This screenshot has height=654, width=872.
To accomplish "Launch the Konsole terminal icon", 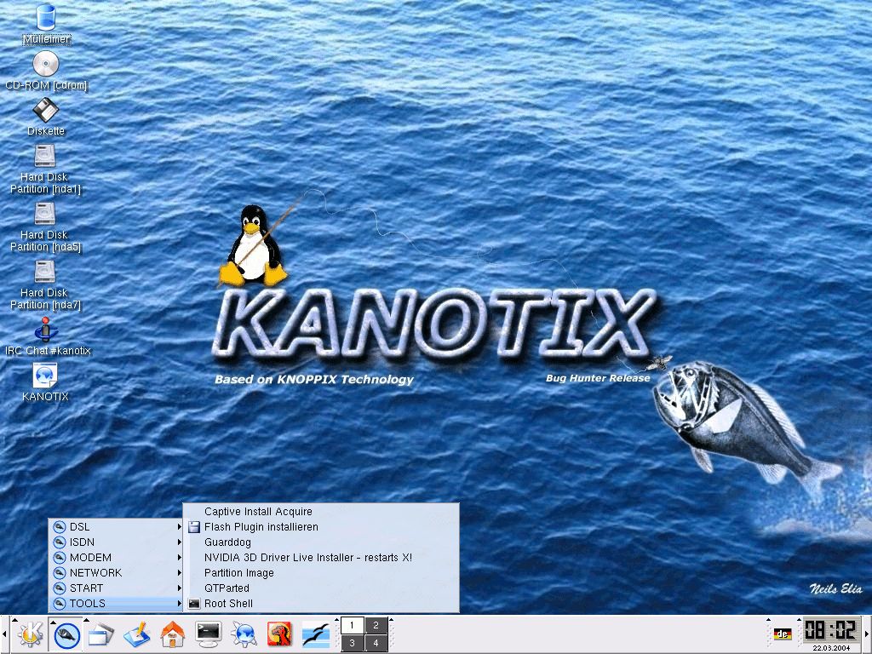I will (x=209, y=635).
